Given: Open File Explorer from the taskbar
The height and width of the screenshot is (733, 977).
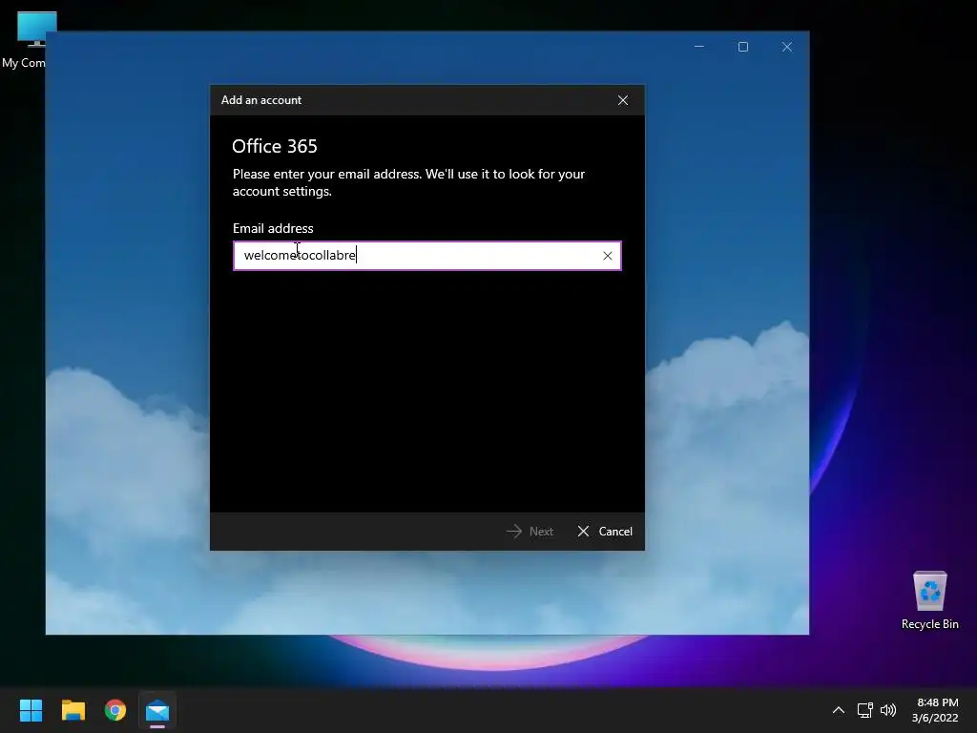Looking at the screenshot, I should pyautogui.click(x=73, y=710).
